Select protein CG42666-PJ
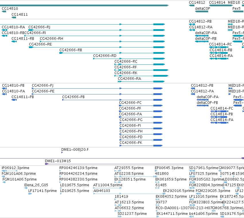 pyautogui.click(x=43, y=86)
